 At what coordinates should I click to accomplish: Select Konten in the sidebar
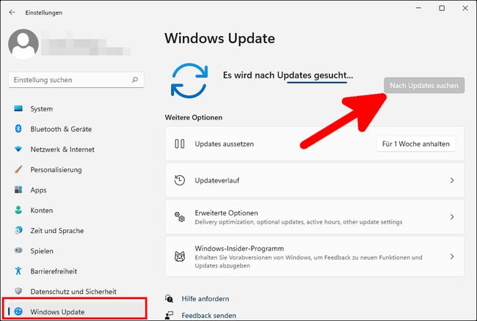click(x=76, y=210)
